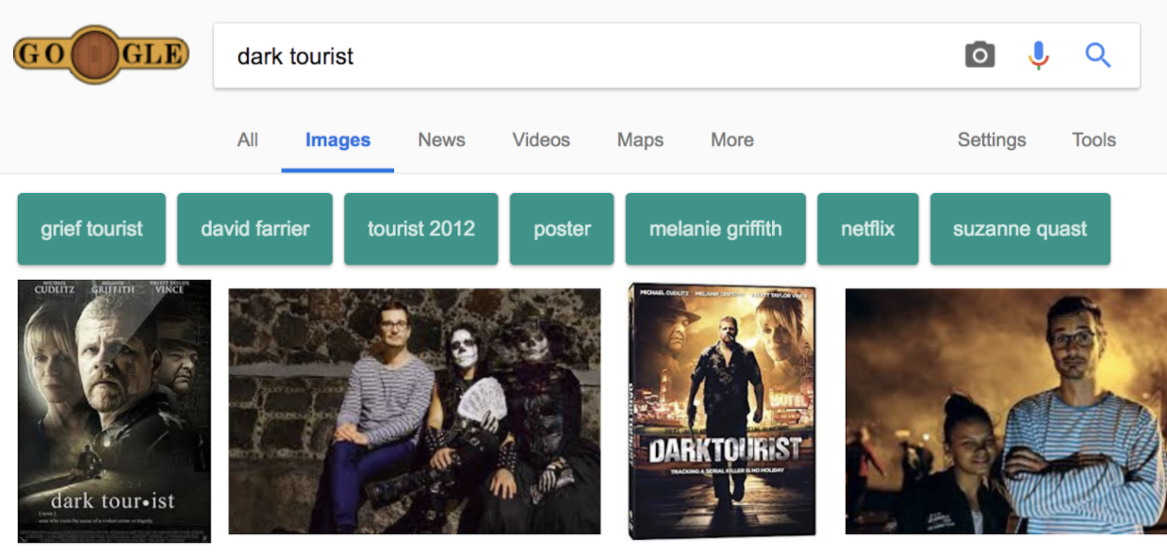Open the Settings menu

(992, 140)
